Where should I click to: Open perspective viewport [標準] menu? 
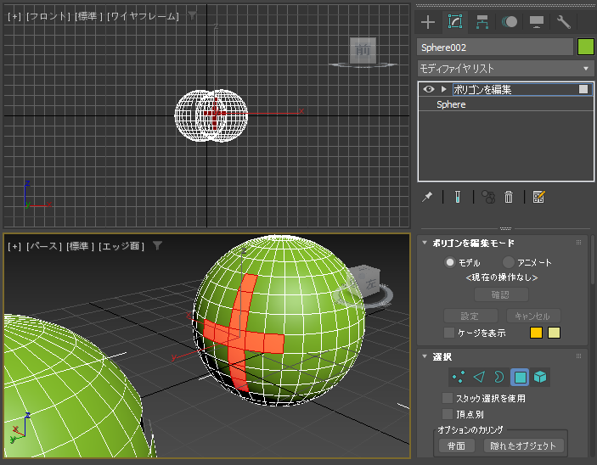(80, 247)
